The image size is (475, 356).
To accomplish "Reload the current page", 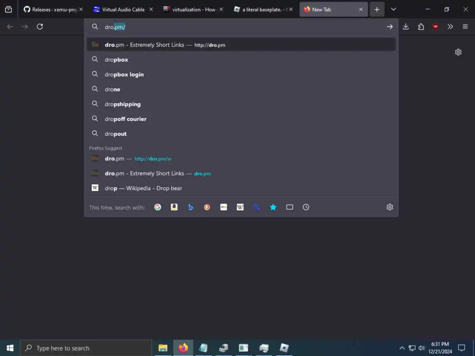I will (x=40, y=27).
